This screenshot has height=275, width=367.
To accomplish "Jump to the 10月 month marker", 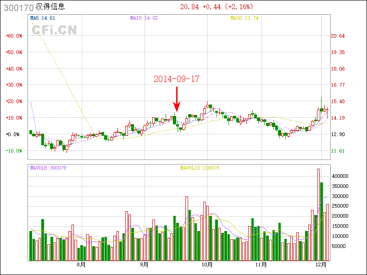I will pyautogui.click(x=207, y=264).
